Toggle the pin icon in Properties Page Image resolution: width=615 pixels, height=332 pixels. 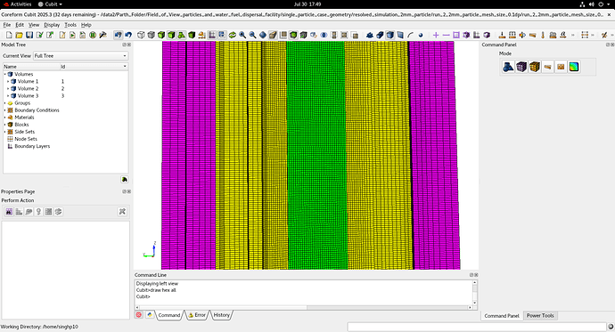click(x=122, y=212)
